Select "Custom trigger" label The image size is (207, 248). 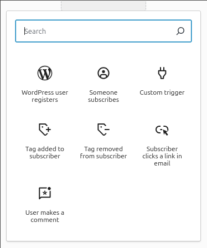click(162, 92)
